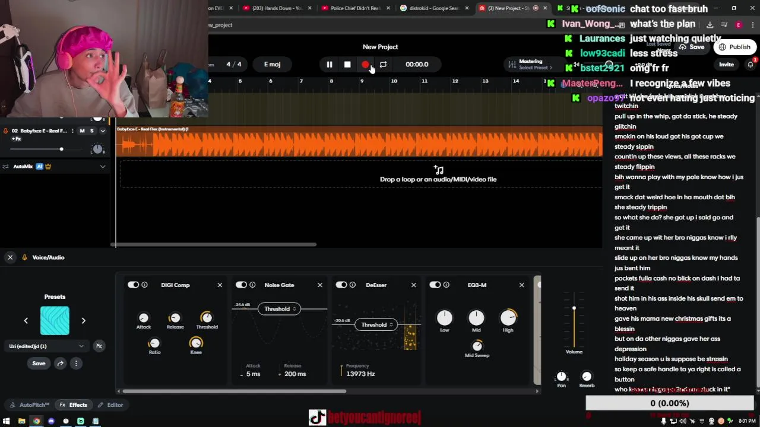Remove the DeEsser effect
Viewport: 760px width, 427px height.
[x=414, y=285]
